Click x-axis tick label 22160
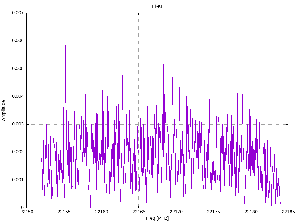The width and height of the screenshot is (296, 222). click(101, 212)
